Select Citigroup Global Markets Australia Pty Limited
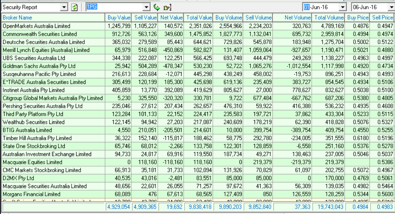Viewport: 395px width, 214px height. pos(197,98)
